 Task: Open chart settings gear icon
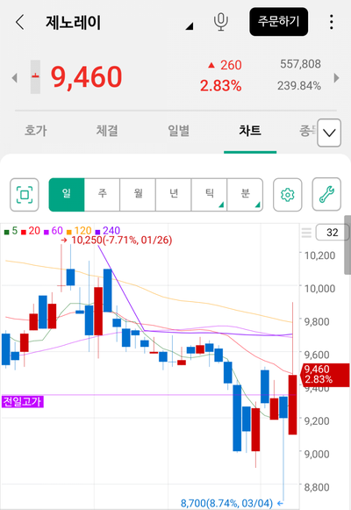pyautogui.click(x=287, y=195)
